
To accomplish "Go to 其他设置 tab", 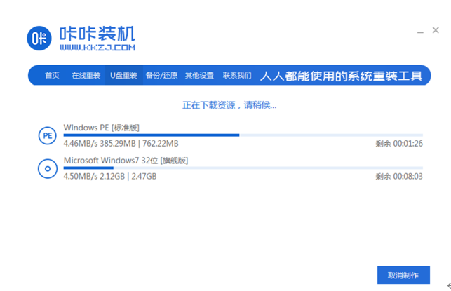I will 199,75.
